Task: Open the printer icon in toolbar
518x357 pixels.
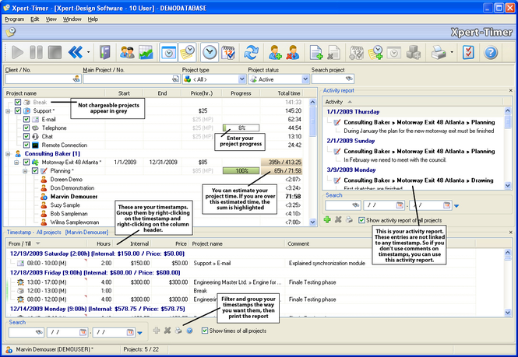Action: click(x=439, y=52)
